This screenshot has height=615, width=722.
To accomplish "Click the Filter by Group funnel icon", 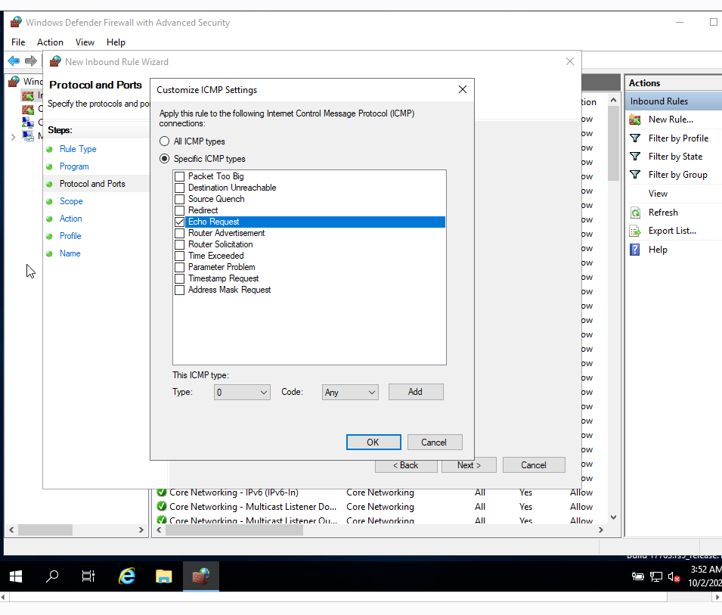I will (x=635, y=175).
